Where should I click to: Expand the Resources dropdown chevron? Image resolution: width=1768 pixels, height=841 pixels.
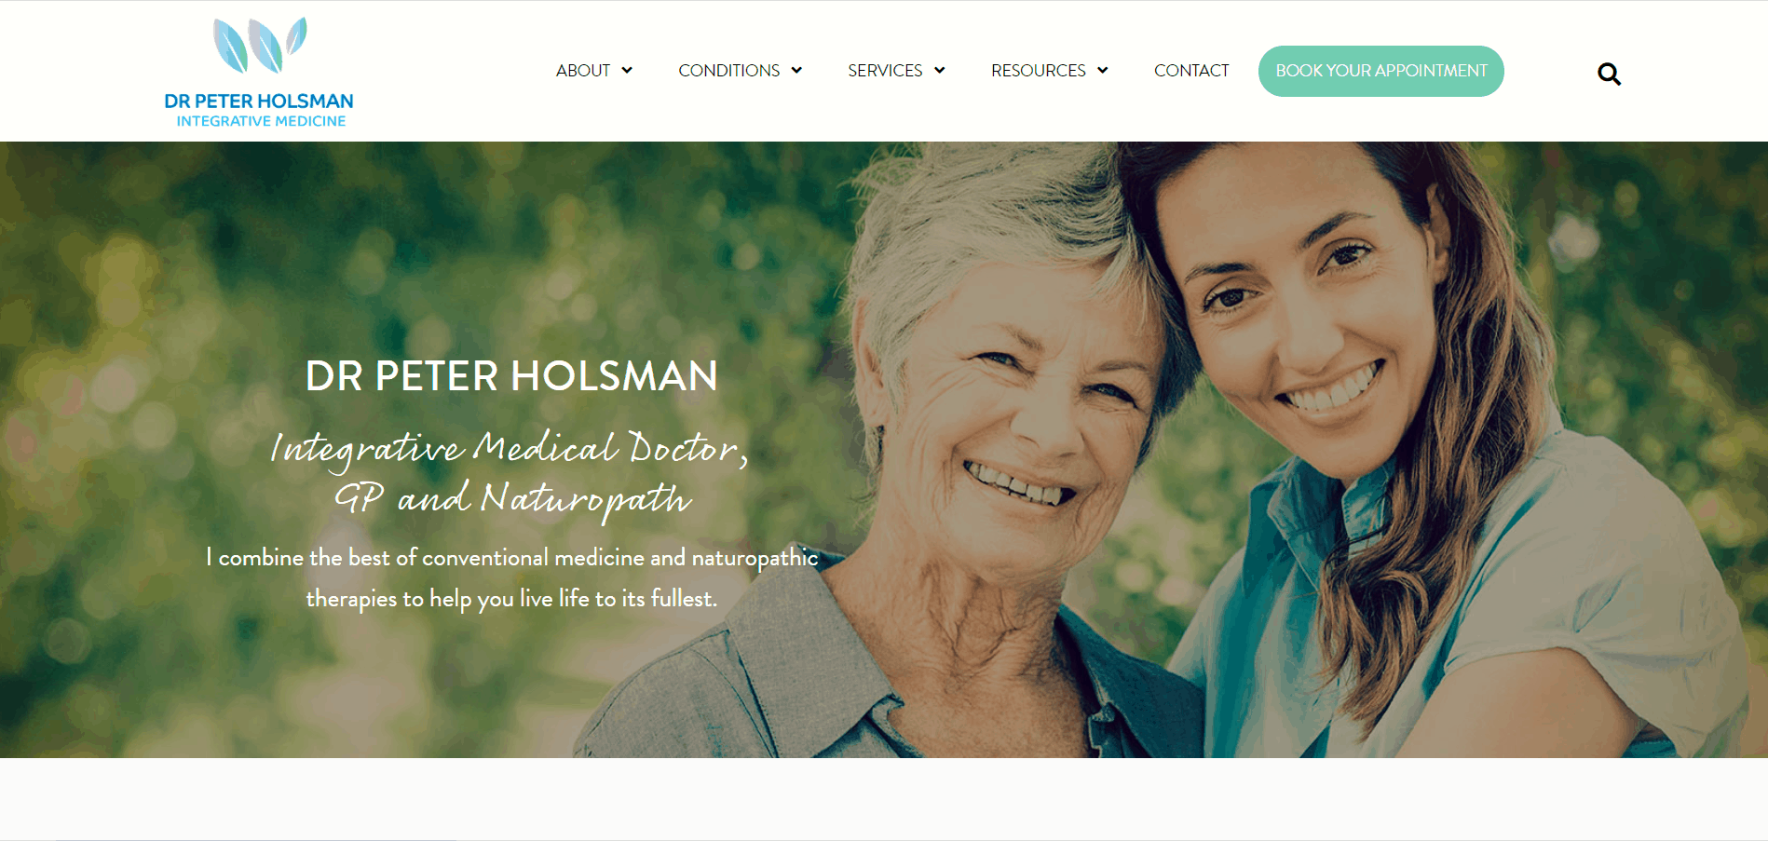click(1103, 71)
